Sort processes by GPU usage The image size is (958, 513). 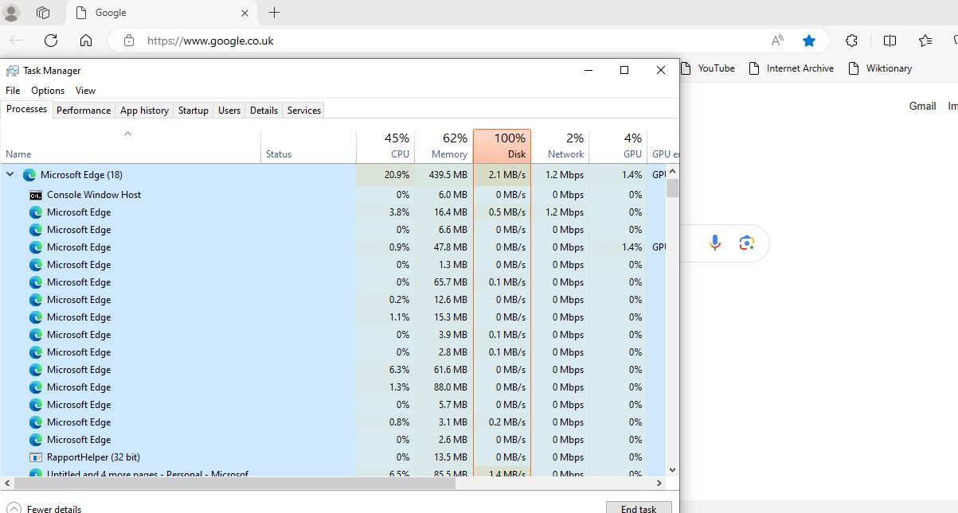click(618, 146)
